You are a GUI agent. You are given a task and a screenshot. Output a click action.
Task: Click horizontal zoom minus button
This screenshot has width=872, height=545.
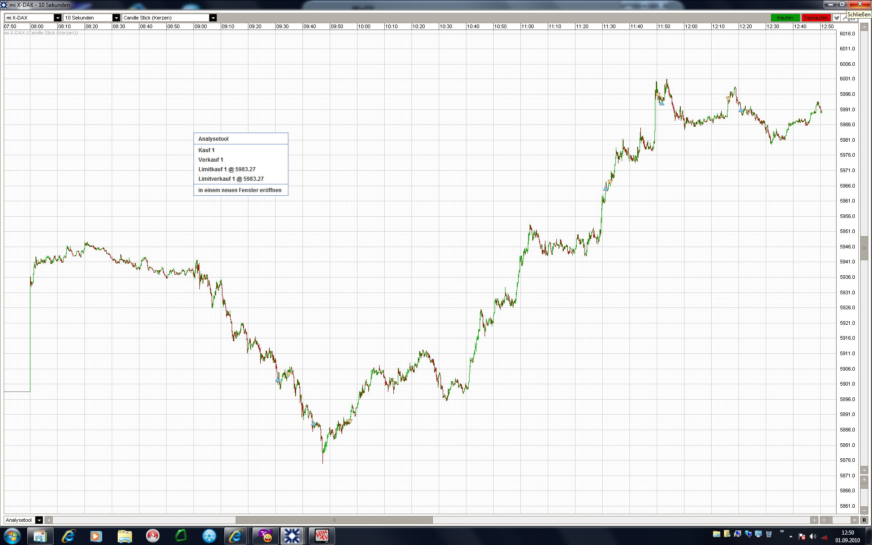824,520
